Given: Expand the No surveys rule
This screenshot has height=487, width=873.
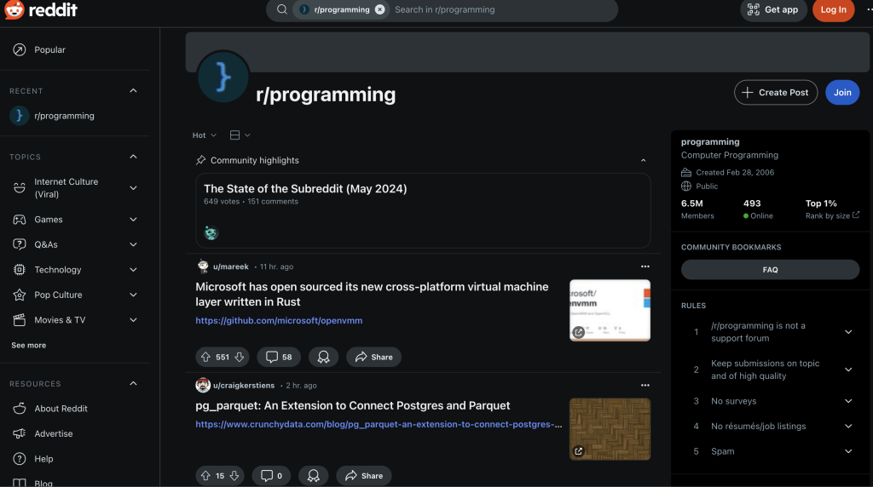Looking at the screenshot, I should [848, 401].
